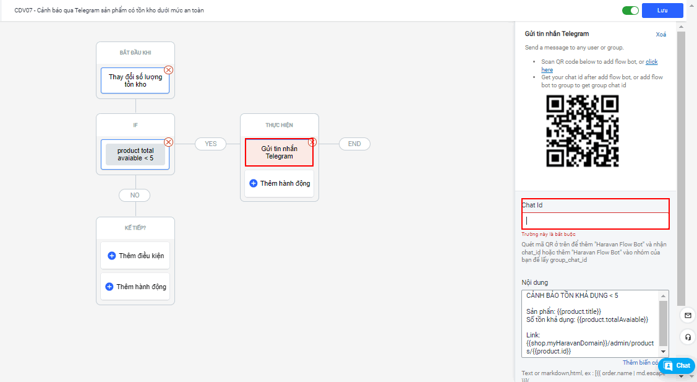Screen dimensions: 697x382
Task: Remove the 'Thay đổi số lượng tồn kho' trigger
Action: point(168,70)
